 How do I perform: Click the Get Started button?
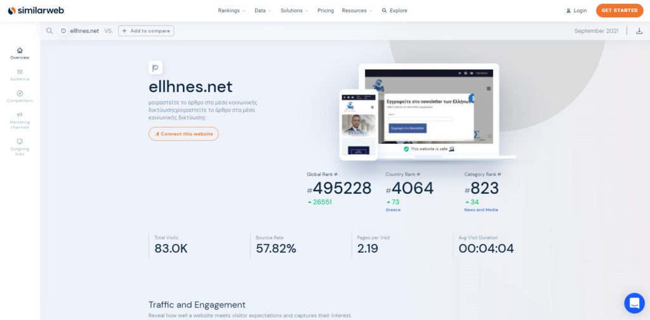(x=620, y=10)
